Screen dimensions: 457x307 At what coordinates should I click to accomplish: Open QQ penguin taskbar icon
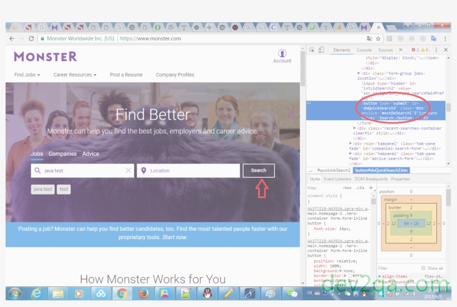click(207, 294)
